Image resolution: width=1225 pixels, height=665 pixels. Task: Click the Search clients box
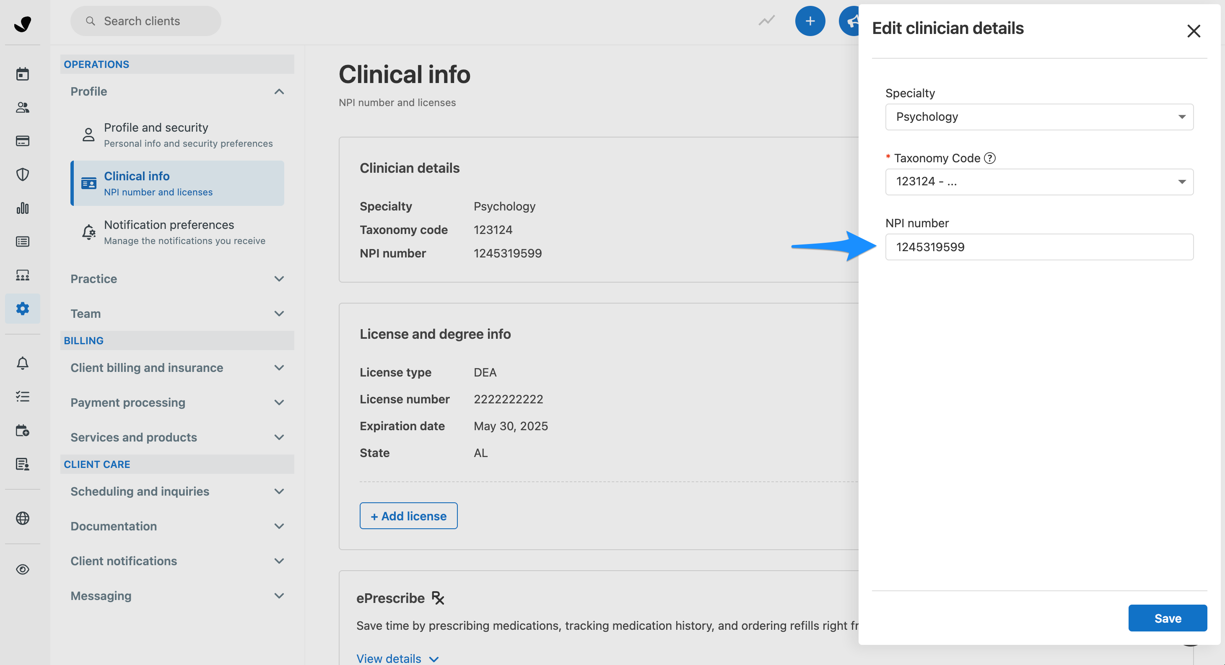(145, 21)
